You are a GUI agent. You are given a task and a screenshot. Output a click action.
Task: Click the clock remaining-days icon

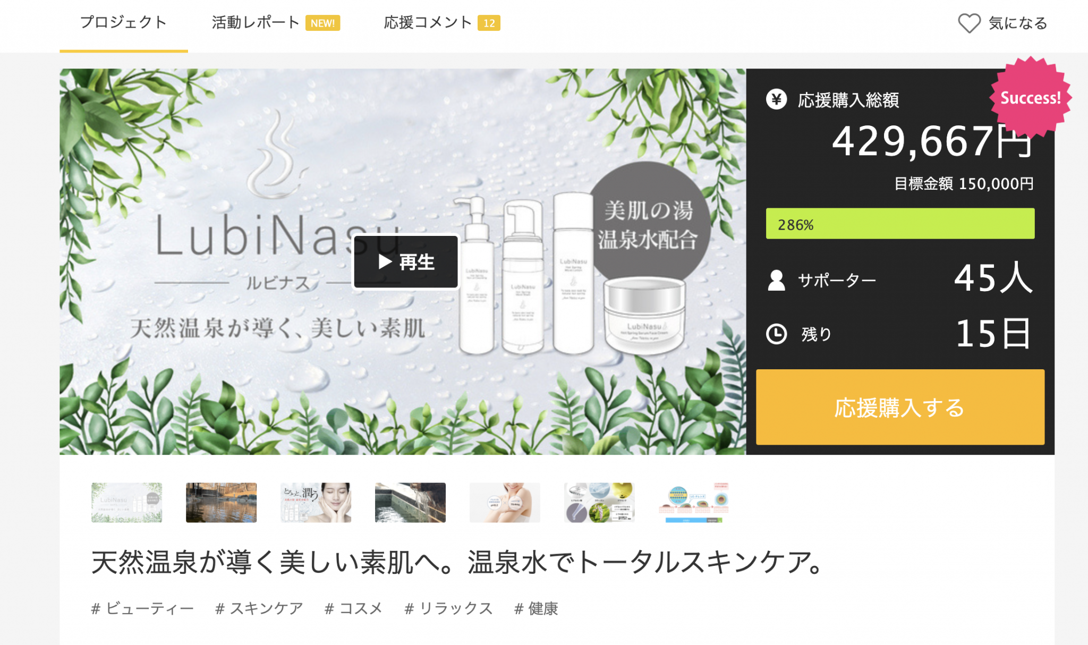[776, 334]
